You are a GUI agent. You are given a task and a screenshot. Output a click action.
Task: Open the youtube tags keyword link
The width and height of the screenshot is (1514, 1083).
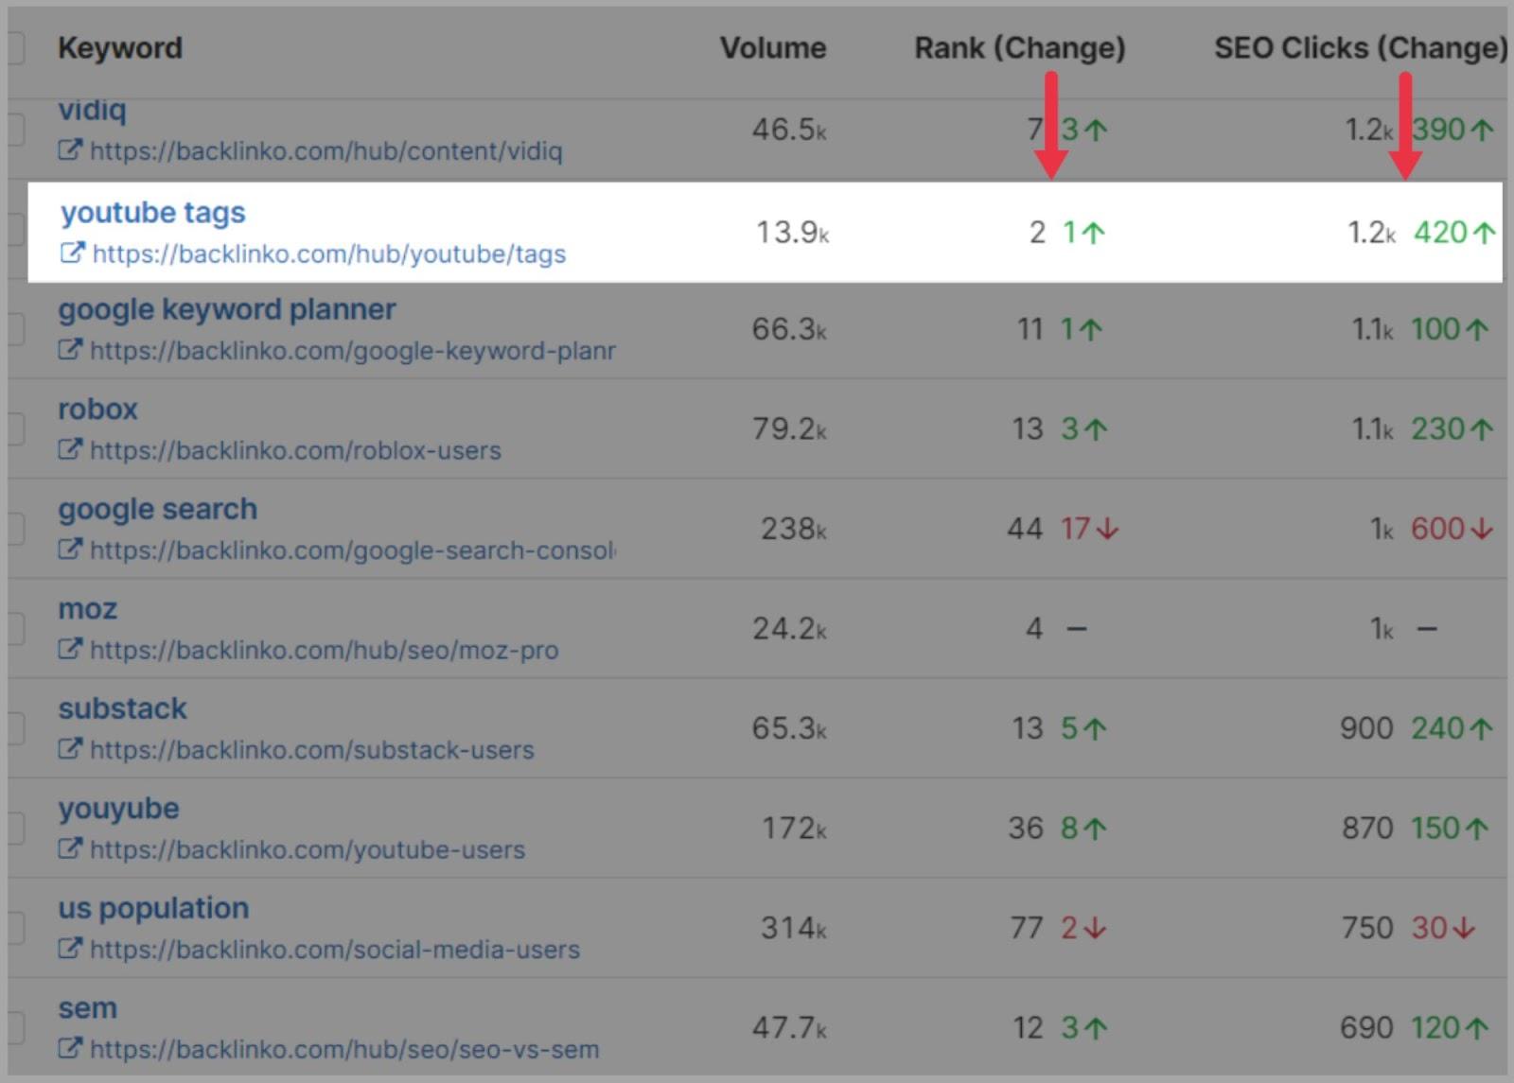pyautogui.click(x=152, y=213)
